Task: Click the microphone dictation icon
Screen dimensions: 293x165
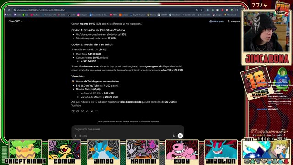Action: [x=174, y=136]
